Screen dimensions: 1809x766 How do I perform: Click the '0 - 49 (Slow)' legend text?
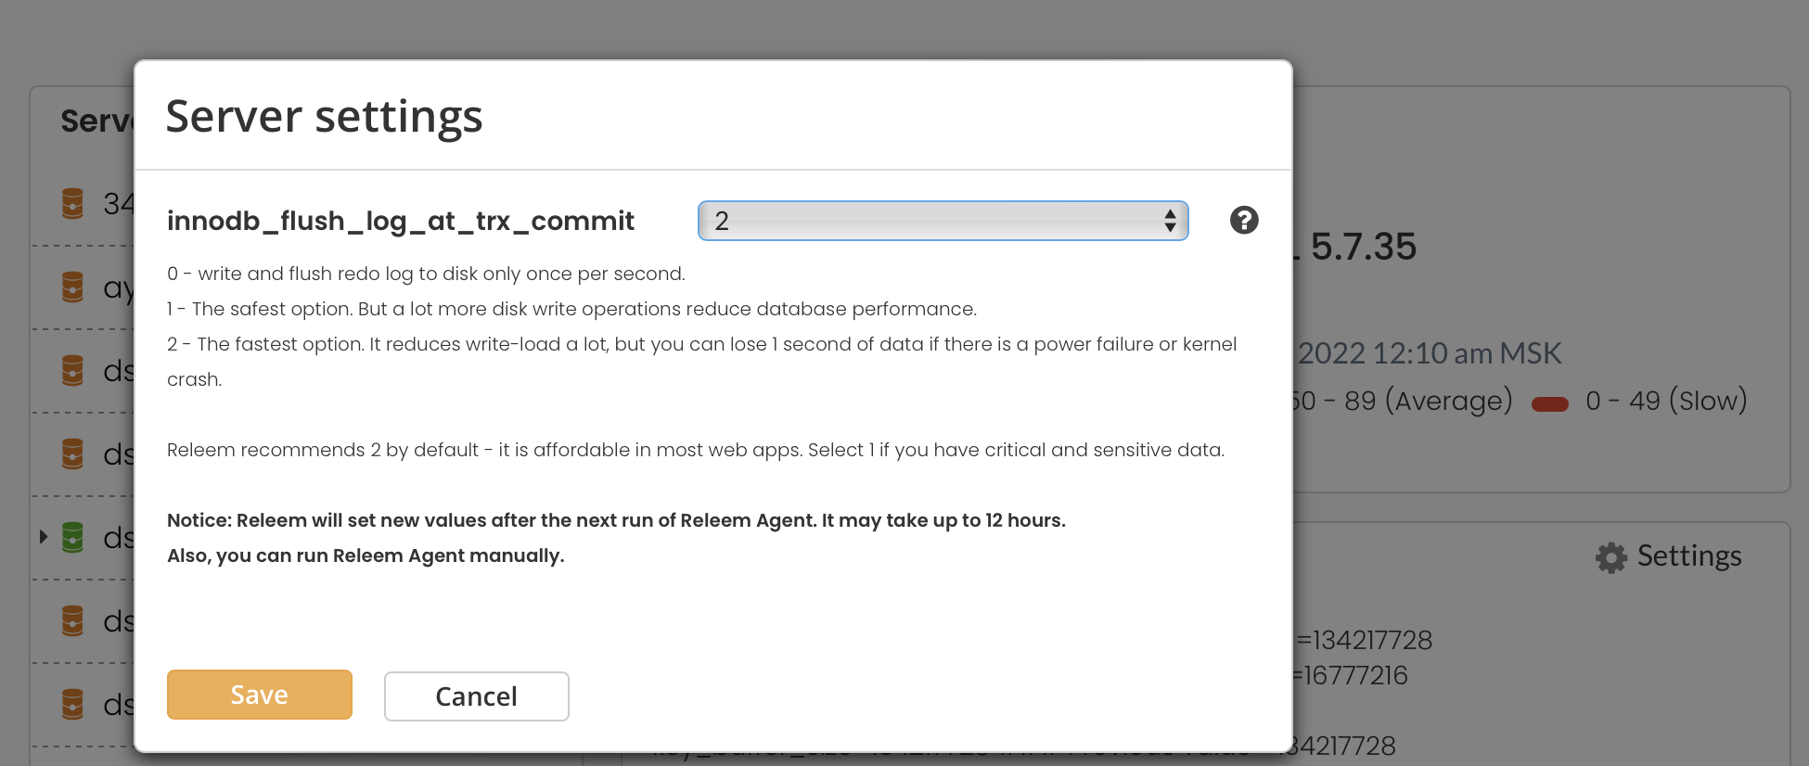(1666, 401)
